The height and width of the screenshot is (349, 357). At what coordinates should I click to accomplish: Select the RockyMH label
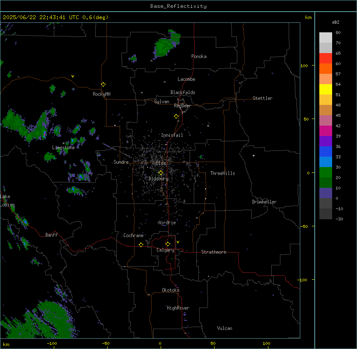tap(101, 94)
